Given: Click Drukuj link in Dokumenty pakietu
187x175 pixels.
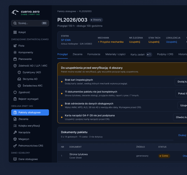Looking at the screenshot, I should [183, 135].
